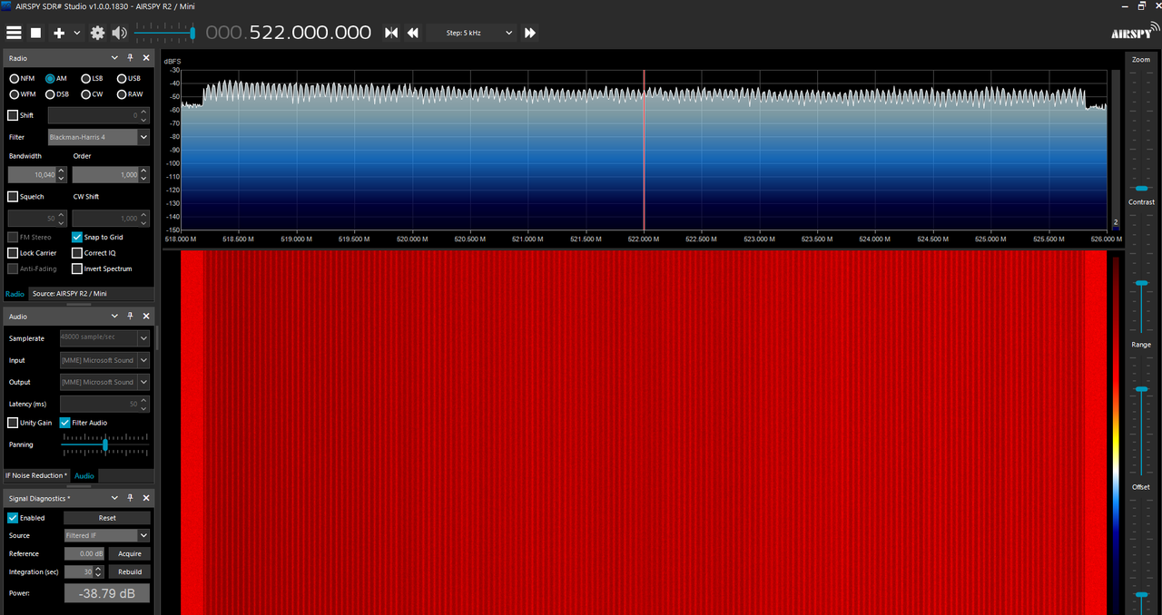
Task: Open the gear configuration icon
Action: (97, 33)
